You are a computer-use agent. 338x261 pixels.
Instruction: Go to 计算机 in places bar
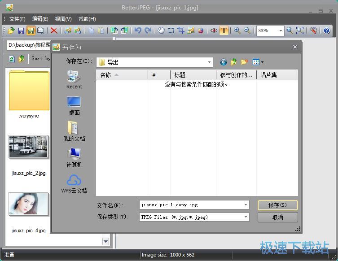pos(74,158)
